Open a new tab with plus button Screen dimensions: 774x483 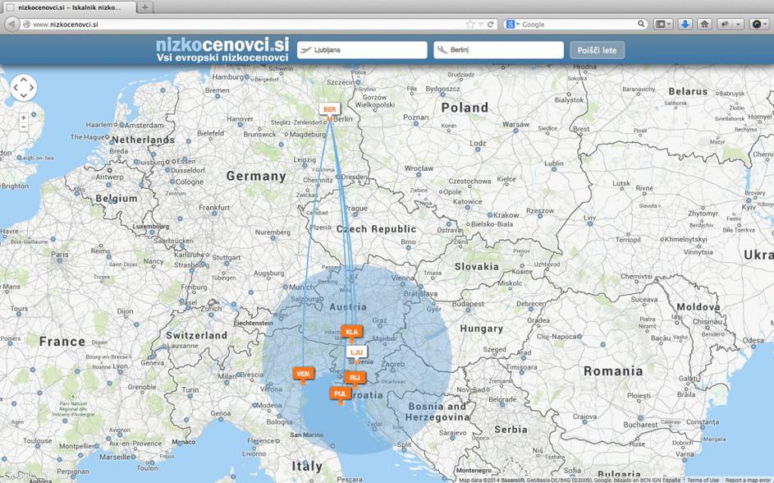click(144, 7)
